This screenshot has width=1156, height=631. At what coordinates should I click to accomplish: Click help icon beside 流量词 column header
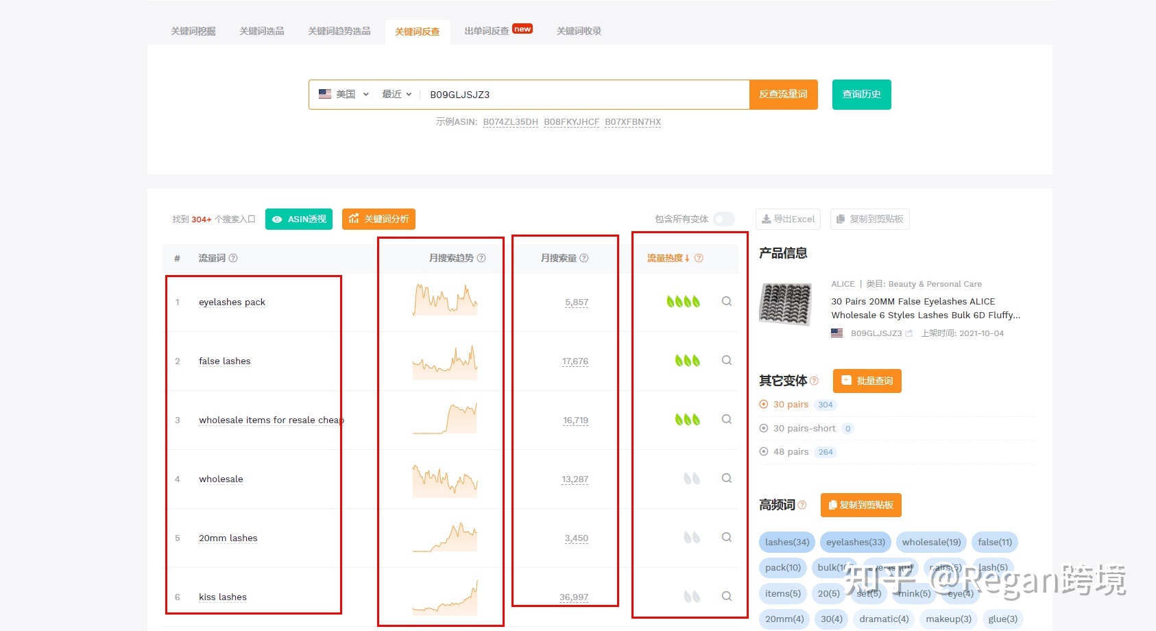coord(233,258)
